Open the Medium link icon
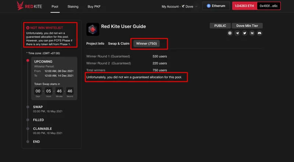294x162 pixels. (252, 33)
